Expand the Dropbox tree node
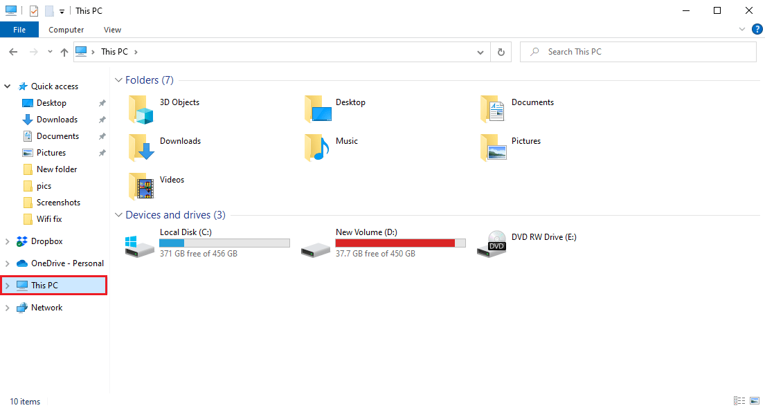Screen dimensions: 765x410 8,241
